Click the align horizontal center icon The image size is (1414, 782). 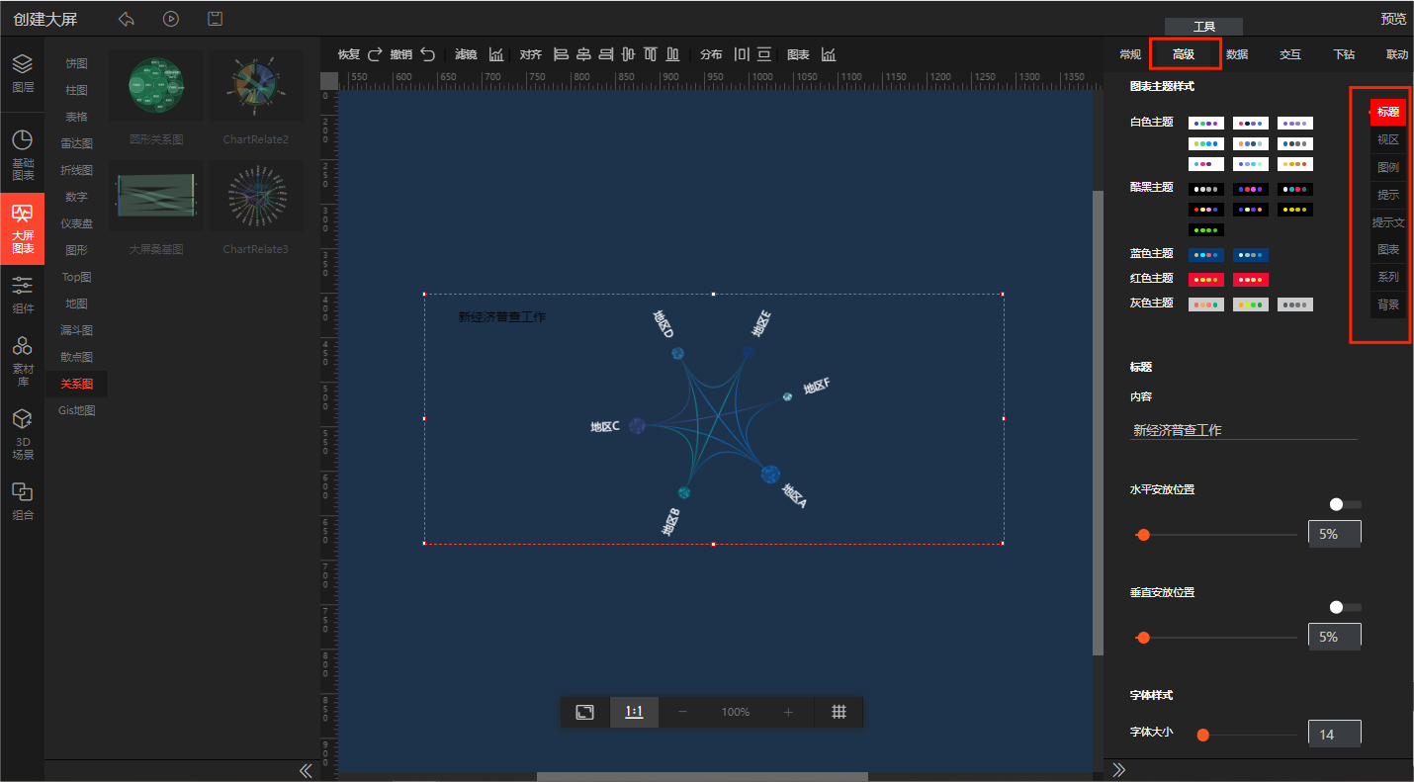(x=583, y=54)
